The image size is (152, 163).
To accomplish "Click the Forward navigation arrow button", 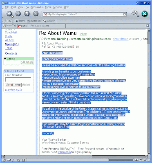I will (x=18, y=13).
